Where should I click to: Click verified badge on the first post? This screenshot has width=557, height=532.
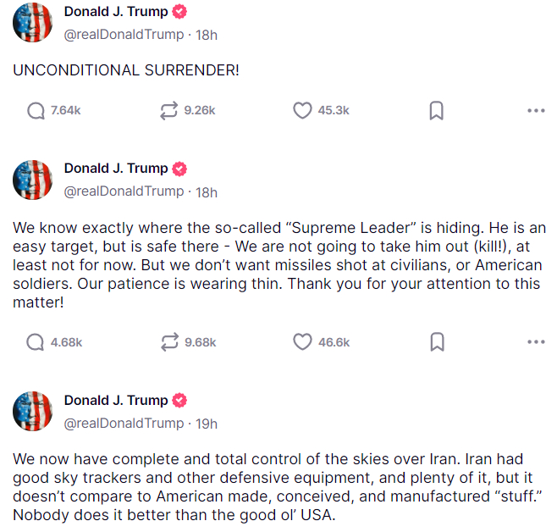[x=179, y=12]
